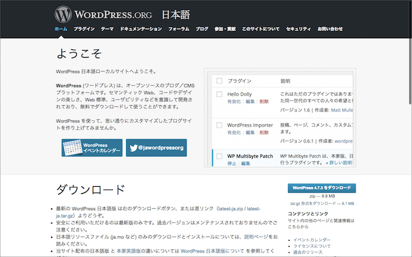
Task: Click the 説明 column header
Action: pyautogui.click(x=285, y=81)
